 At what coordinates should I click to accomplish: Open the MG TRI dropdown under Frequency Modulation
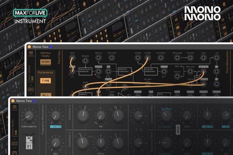[56, 127]
